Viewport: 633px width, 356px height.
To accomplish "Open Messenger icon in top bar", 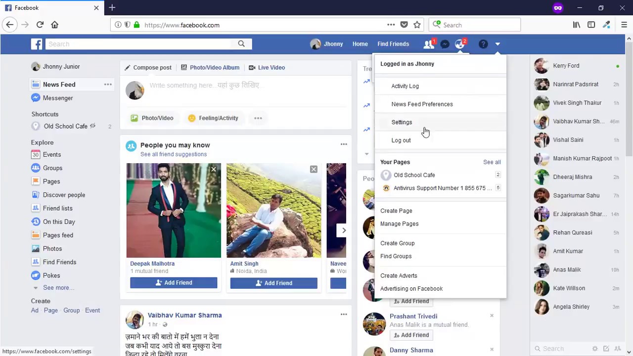I will [445, 44].
